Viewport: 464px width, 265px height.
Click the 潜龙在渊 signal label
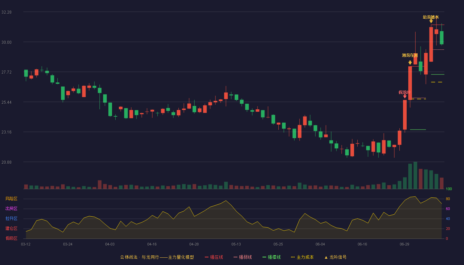(410, 55)
